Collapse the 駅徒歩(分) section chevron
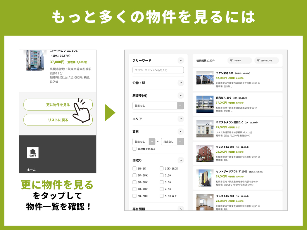The image size is (307, 230). [x=181, y=95]
